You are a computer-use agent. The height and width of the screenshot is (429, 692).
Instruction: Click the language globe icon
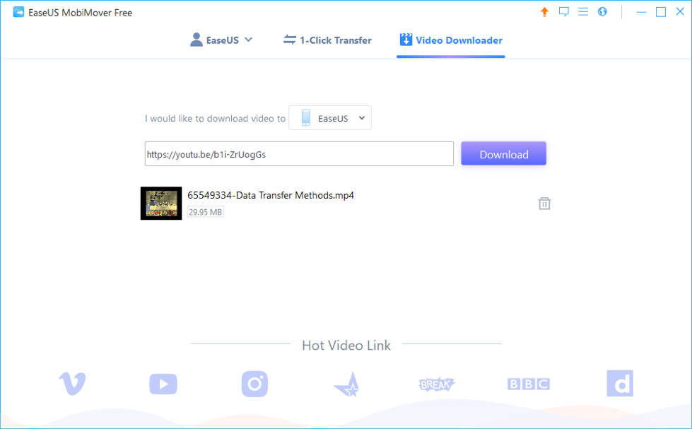602,12
